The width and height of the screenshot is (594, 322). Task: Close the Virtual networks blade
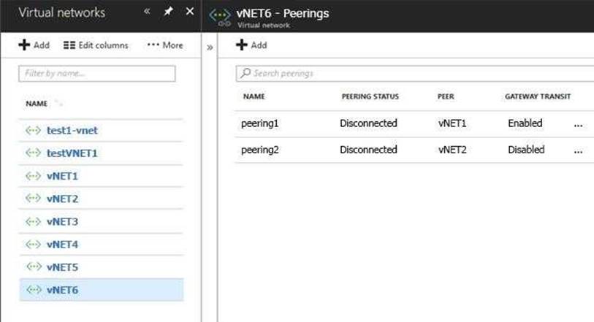click(190, 12)
